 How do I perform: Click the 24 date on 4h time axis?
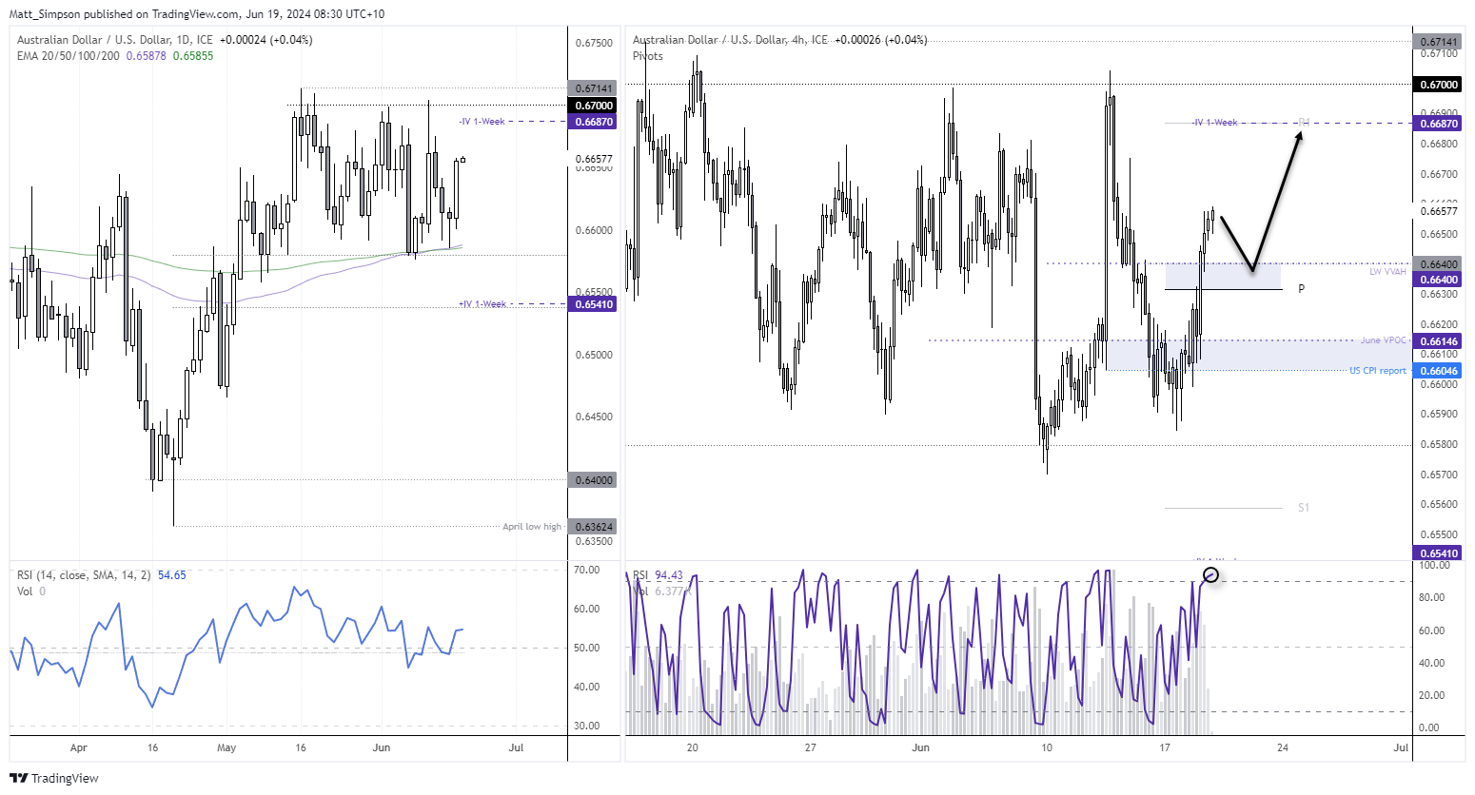click(1283, 747)
